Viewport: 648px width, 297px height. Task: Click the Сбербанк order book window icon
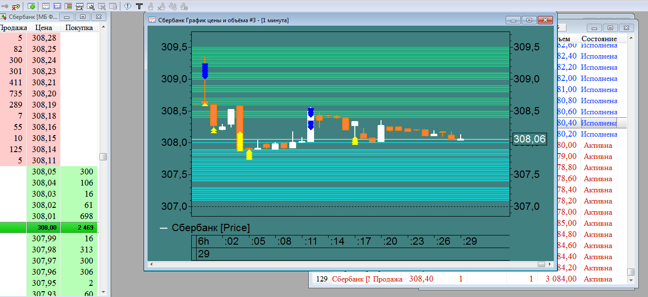pyautogui.click(x=3, y=16)
